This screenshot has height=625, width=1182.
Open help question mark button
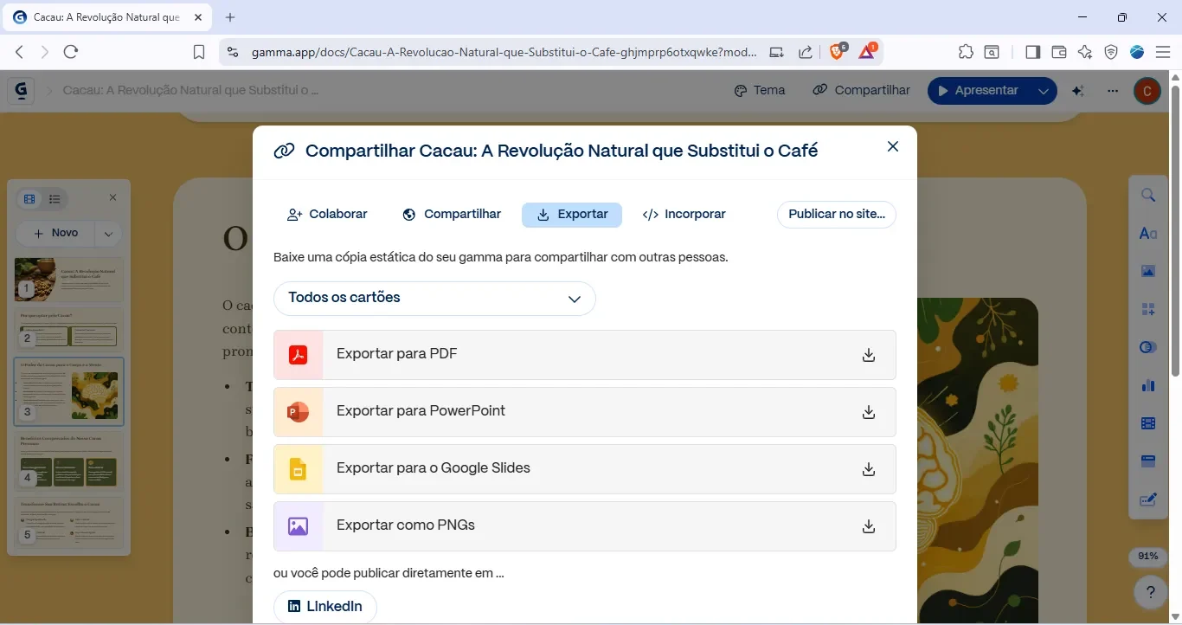point(1150,593)
